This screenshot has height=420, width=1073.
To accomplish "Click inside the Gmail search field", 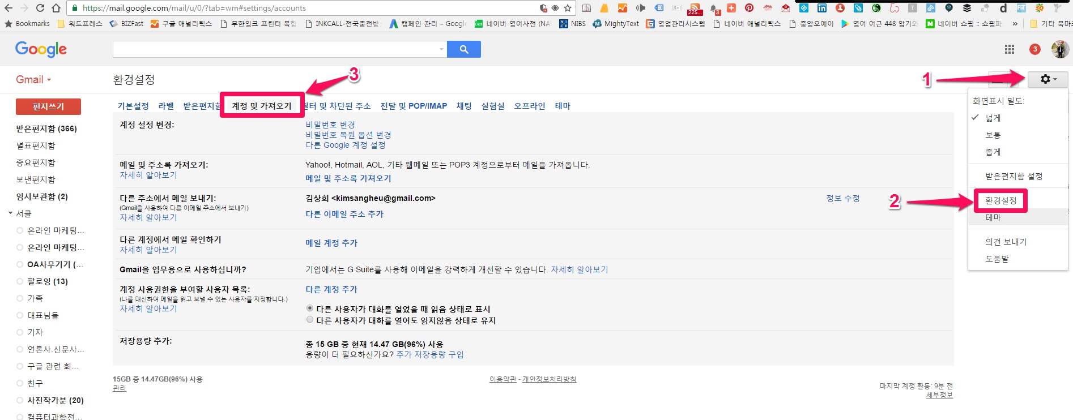I will point(275,49).
